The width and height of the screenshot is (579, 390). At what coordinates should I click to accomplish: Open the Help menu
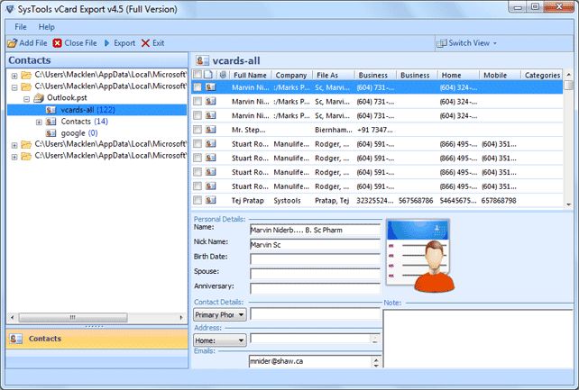pos(47,27)
